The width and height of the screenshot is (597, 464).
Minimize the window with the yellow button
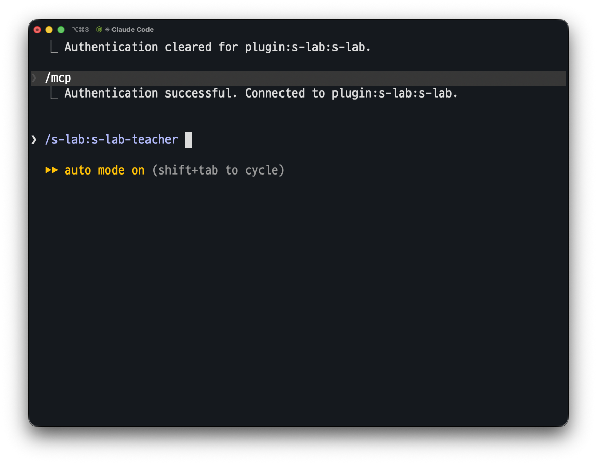[x=49, y=30]
